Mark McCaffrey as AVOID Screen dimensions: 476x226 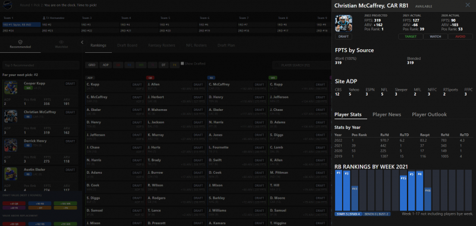pyautogui.click(x=460, y=37)
